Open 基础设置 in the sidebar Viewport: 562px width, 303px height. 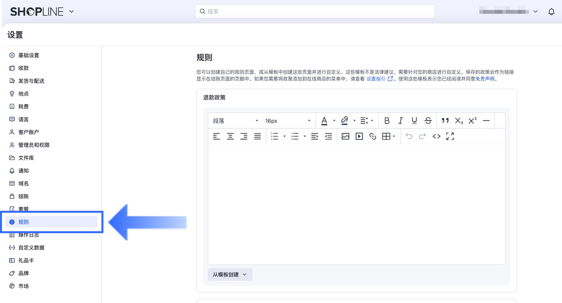pyautogui.click(x=29, y=55)
